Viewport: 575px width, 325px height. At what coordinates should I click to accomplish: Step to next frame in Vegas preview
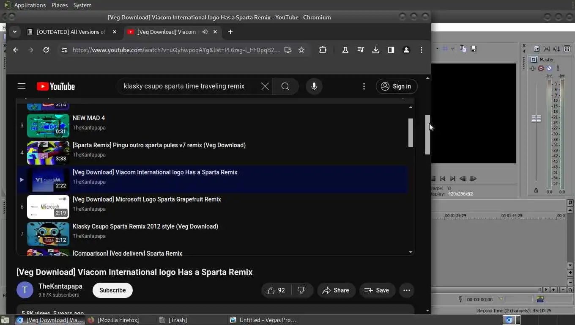point(473,179)
